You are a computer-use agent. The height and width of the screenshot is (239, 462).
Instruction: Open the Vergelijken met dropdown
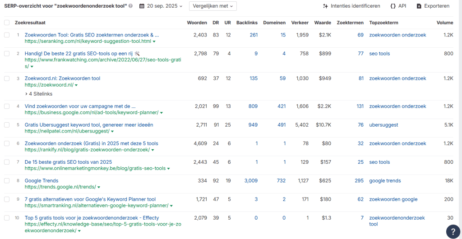coord(213,6)
